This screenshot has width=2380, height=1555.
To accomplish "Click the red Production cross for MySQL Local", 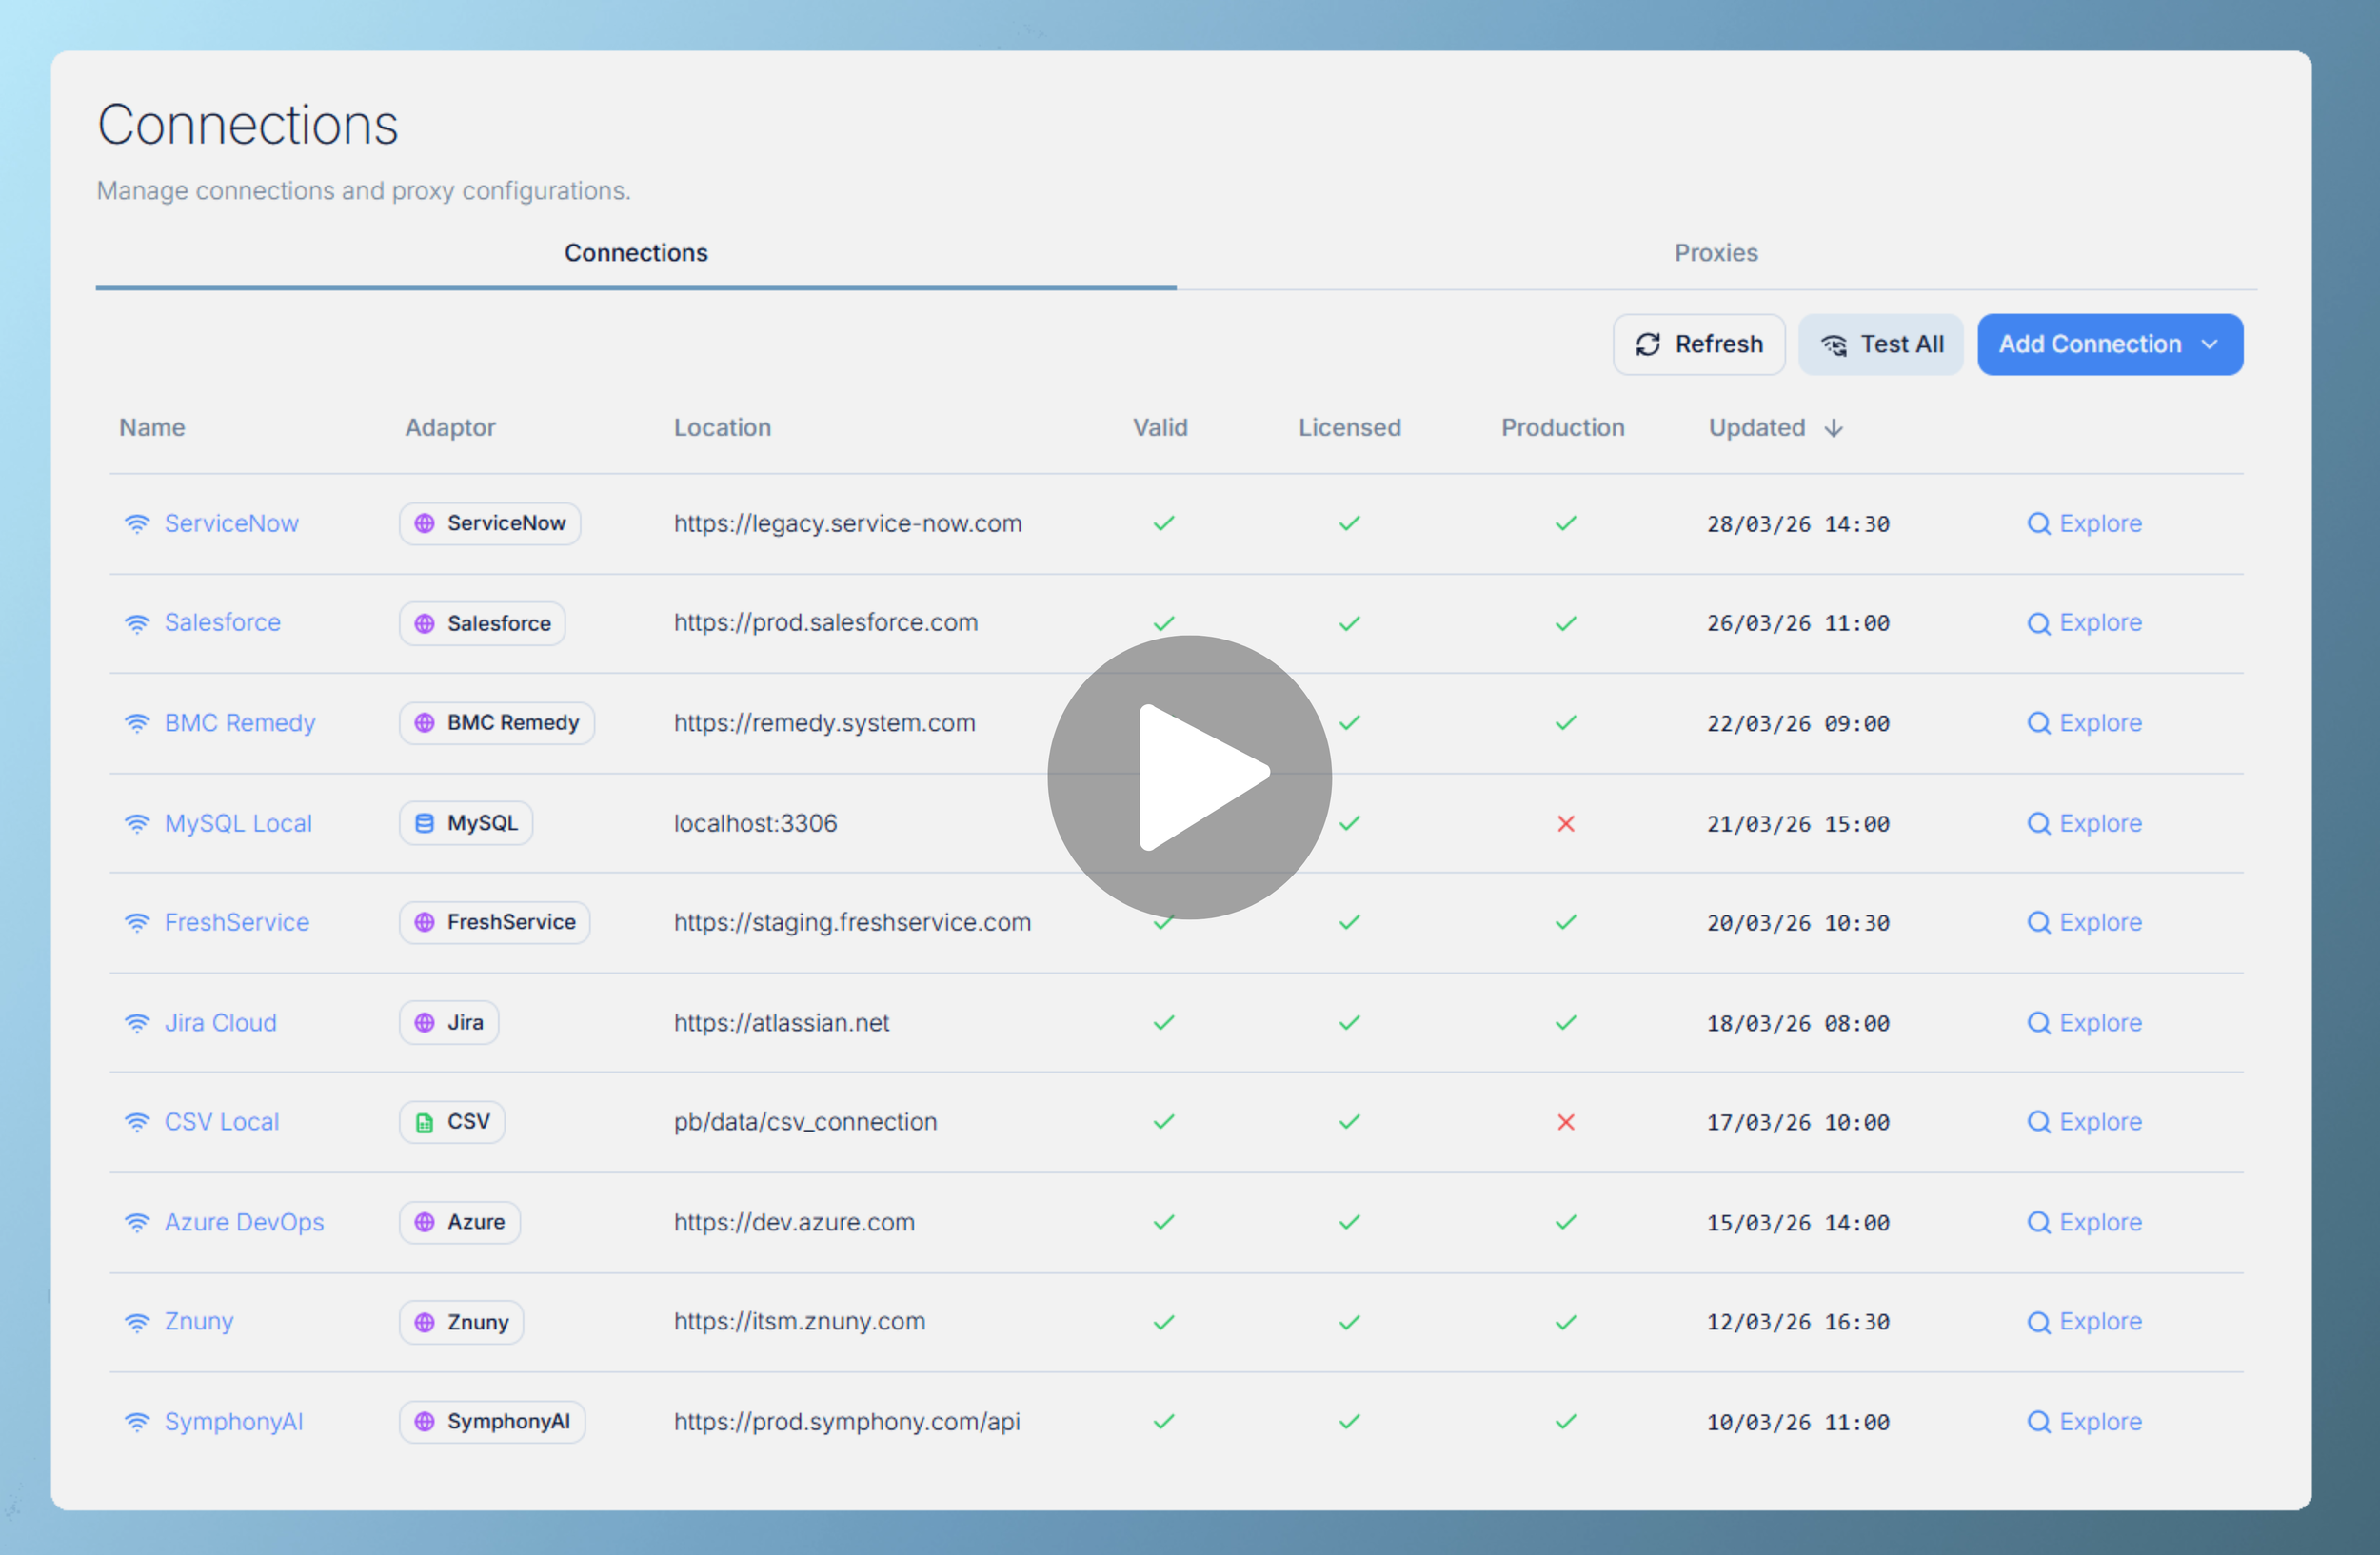I will [x=1566, y=823].
